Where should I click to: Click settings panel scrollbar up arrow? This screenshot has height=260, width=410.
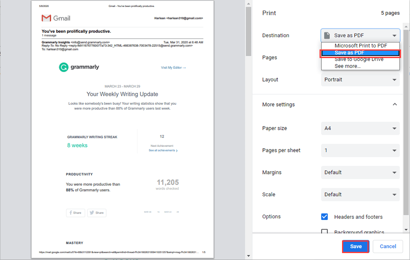pyautogui.click(x=406, y=26)
